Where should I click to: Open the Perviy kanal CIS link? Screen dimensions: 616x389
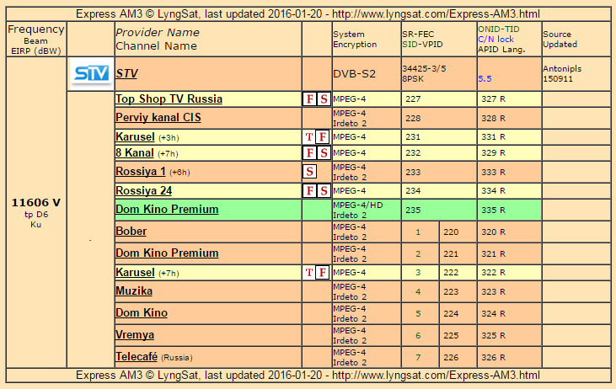[x=158, y=117]
